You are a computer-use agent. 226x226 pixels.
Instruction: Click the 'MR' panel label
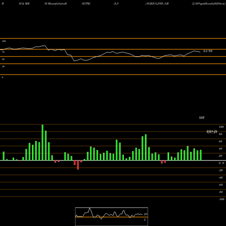202,118
